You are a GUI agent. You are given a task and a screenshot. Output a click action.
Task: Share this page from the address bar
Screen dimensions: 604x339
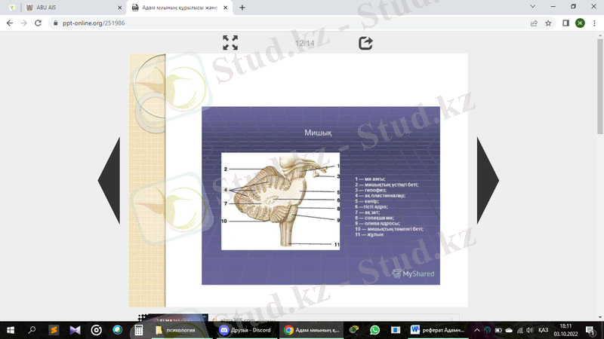pyautogui.click(x=534, y=23)
